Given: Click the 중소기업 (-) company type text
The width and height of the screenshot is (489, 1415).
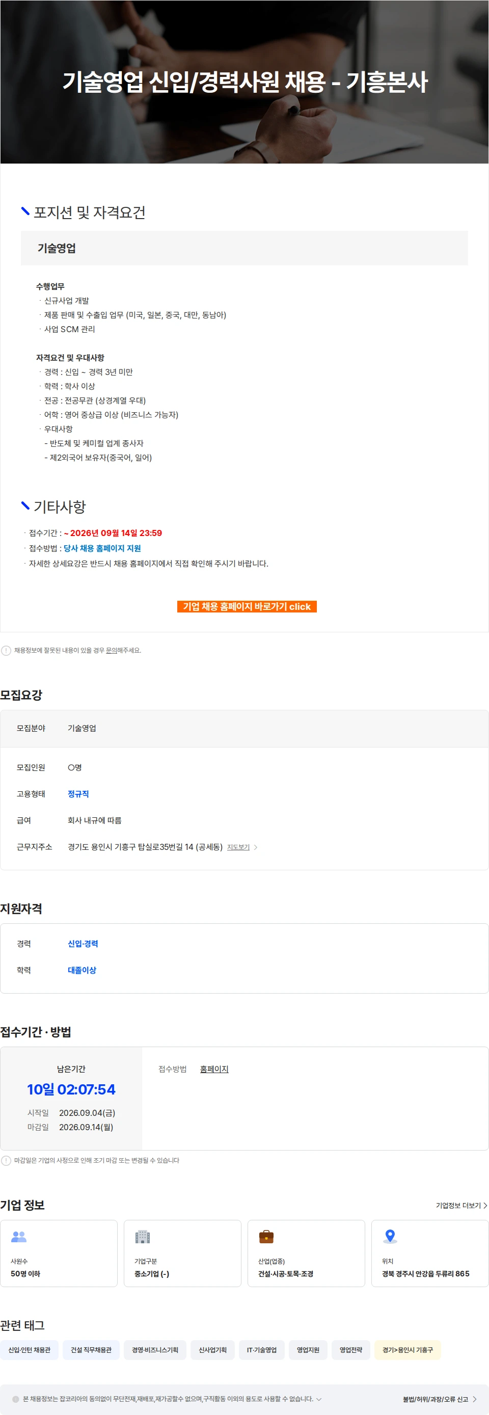Looking at the screenshot, I should pos(151,1274).
